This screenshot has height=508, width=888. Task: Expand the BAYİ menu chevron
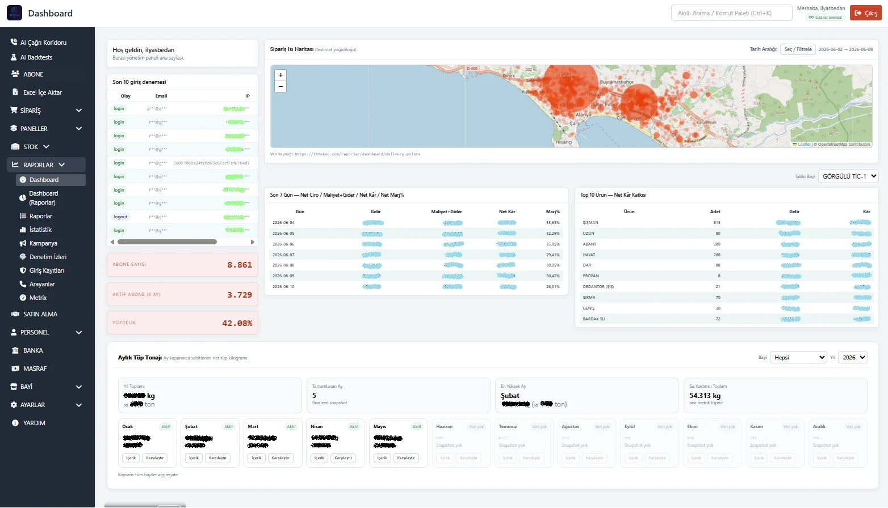(x=79, y=387)
